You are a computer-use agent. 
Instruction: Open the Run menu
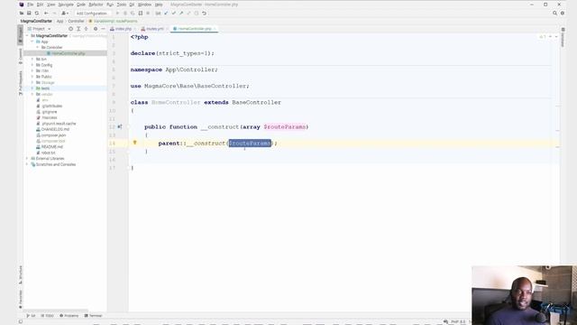[110, 5]
